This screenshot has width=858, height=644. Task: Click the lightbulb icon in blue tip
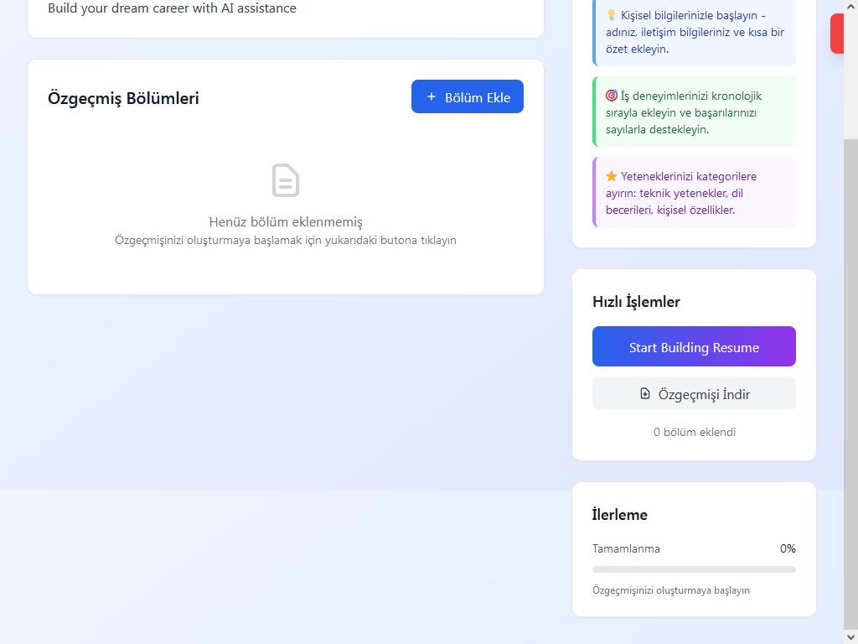pyautogui.click(x=611, y=16)
